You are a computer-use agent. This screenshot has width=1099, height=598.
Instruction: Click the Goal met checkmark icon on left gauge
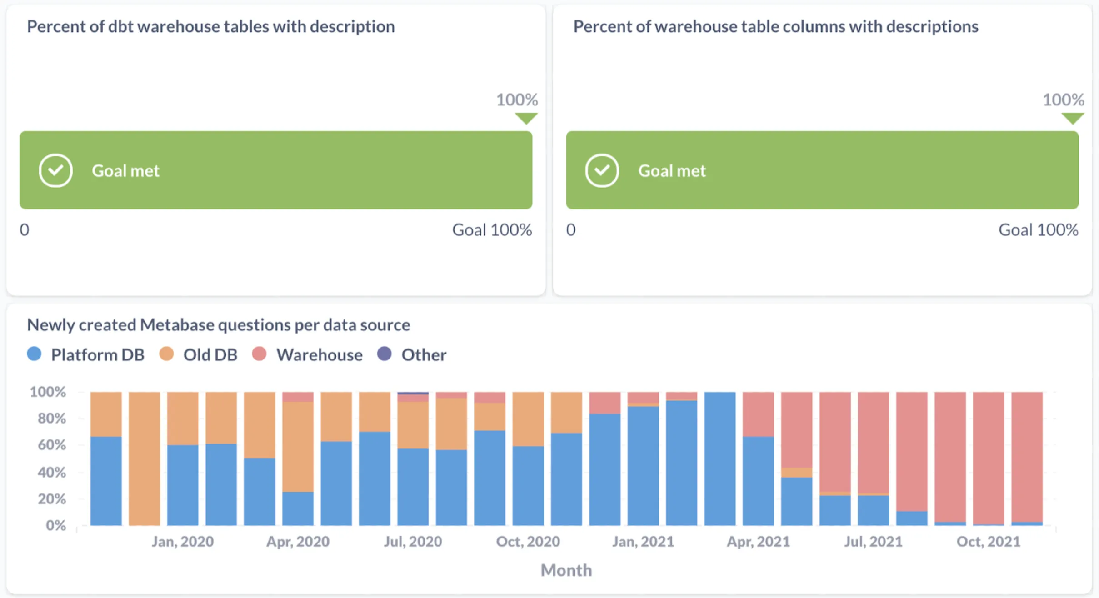(55, 170)
